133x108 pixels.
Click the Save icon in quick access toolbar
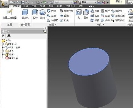tap(23, 2)
